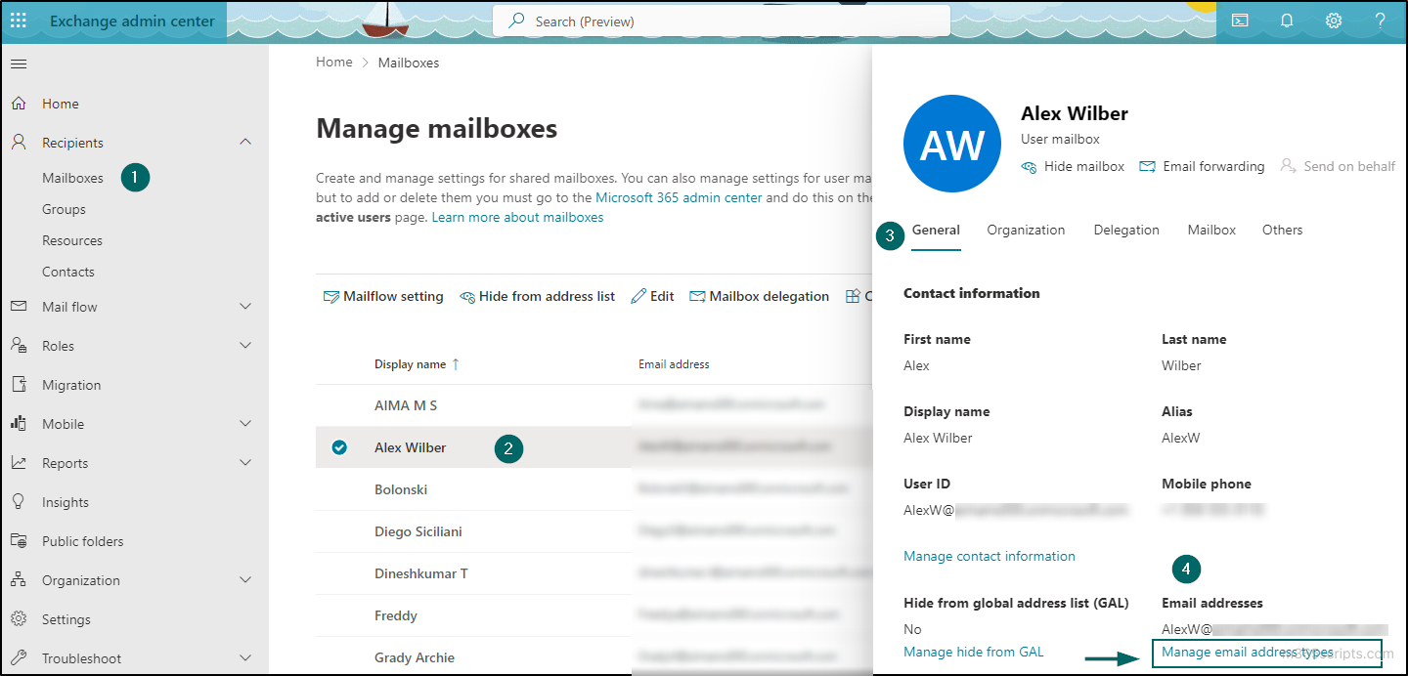Click the Search (Preview) field
Image resolution: width=1408 pixels, height=676 pixels.
tap(721, 20)
